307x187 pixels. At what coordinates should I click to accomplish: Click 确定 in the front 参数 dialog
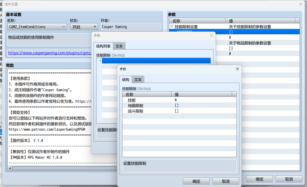[x=196, y=181]
